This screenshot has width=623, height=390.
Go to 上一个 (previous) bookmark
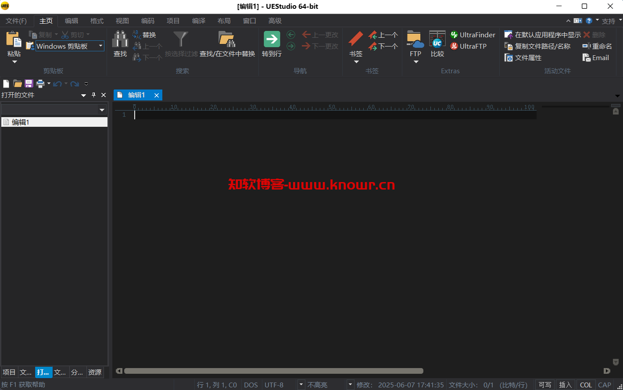383,35
